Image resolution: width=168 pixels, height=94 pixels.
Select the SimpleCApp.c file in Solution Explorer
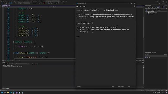(x=152, y=14)
